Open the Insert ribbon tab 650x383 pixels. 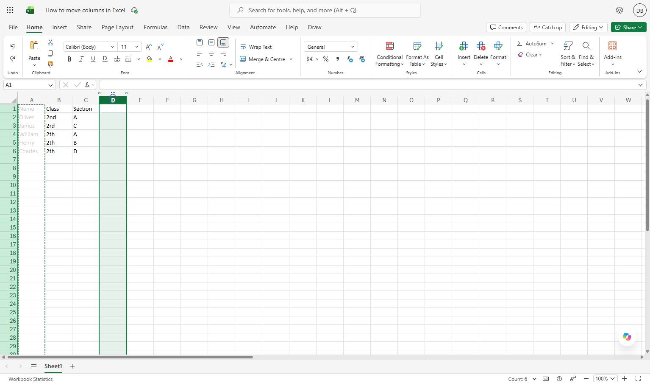pos(60,27)
